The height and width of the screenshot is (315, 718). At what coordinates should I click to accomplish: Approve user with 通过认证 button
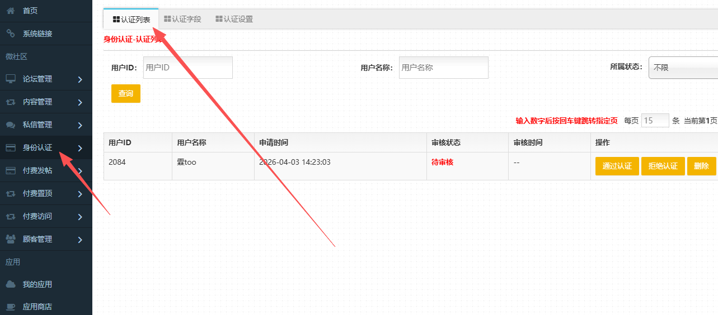coord(617,166)
